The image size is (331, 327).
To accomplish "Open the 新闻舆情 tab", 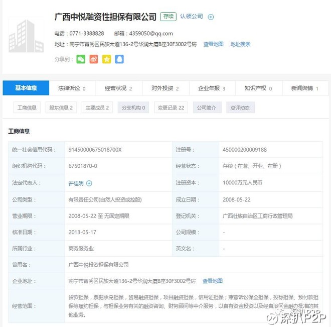I will pyautogui.click(x=305, y=88).
